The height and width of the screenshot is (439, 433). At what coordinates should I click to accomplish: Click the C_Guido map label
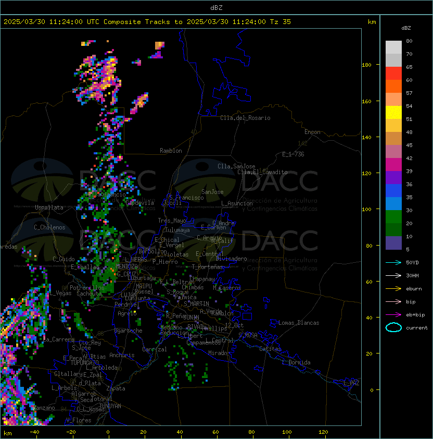63,259
